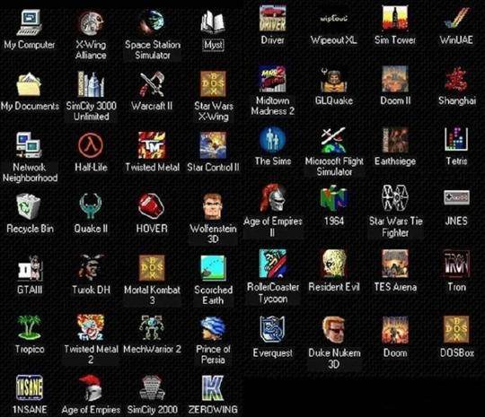Image resolution: width=485 pixels, height=417 pixels.
Task: Click the Resident Evil icon
Action: coord(334,264)
